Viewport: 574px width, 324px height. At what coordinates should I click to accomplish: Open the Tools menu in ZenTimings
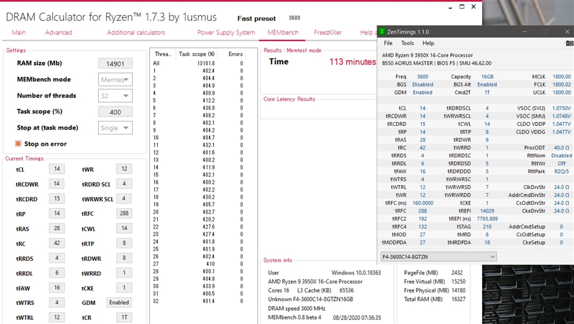(408, 43)
